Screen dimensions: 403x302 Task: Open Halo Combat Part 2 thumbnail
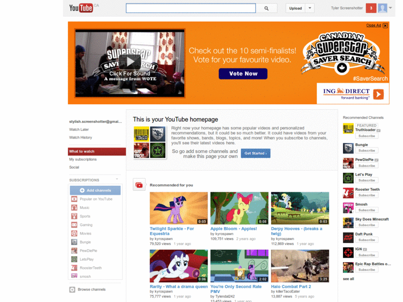coord(300,266)
